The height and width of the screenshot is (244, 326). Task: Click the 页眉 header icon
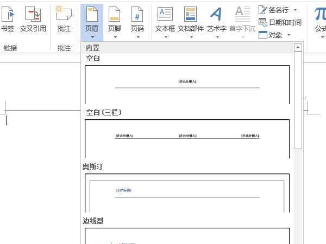92,14
